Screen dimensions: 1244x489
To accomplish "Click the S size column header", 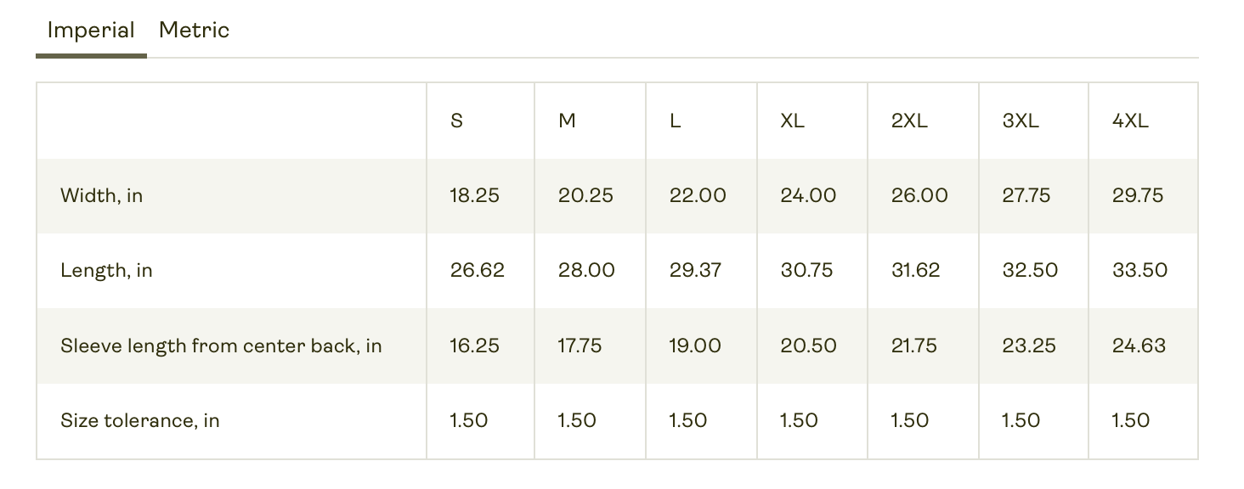I will click(456, 121).
